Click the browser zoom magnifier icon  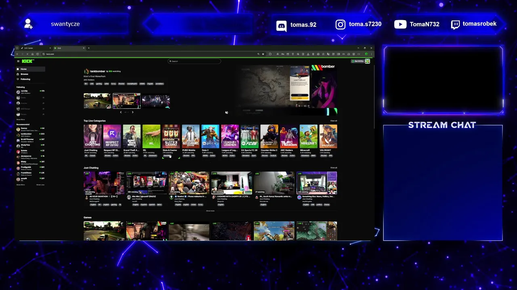258,54
